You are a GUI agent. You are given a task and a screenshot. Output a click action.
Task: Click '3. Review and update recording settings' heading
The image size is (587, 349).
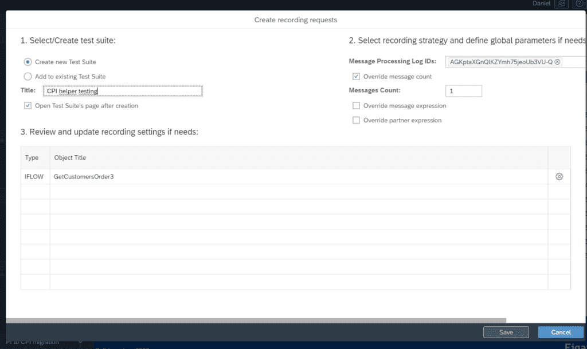[109, 132]
